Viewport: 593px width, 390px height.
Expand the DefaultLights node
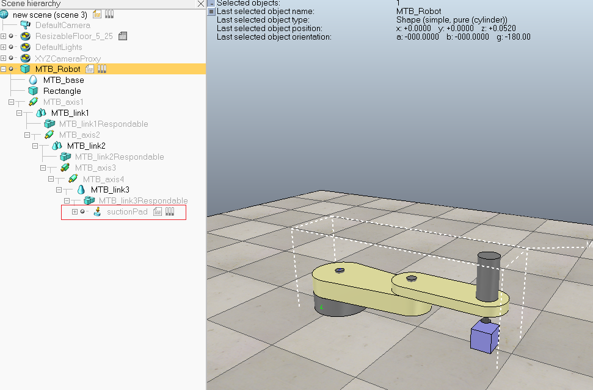[x=4, y=47]
